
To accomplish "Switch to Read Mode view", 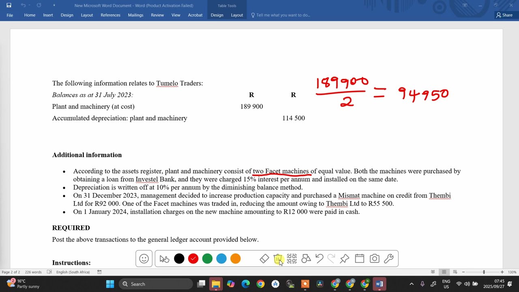I will [433, 272].
